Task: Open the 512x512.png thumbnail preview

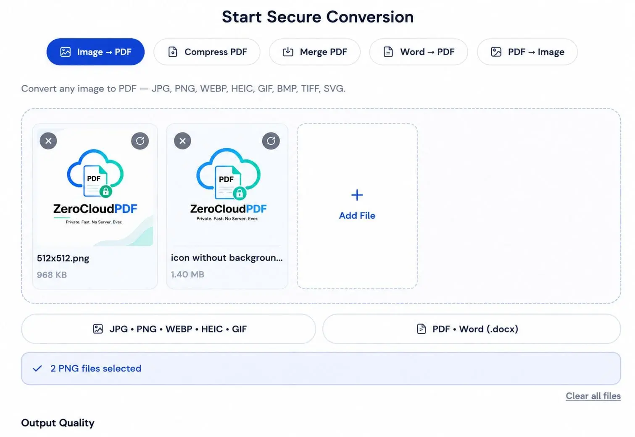Action: 95,187
